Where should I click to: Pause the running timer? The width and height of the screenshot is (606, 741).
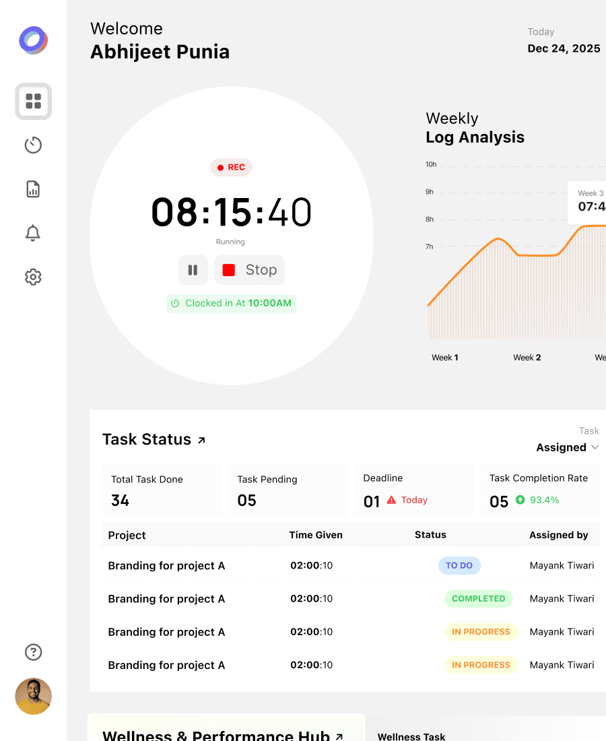click(193, 270)
